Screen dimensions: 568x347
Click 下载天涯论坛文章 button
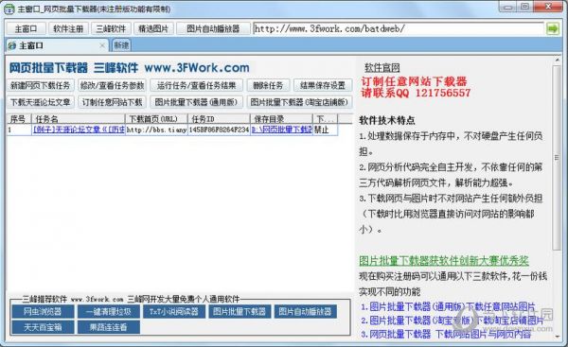pyautogui.click(x=40, y=102)
